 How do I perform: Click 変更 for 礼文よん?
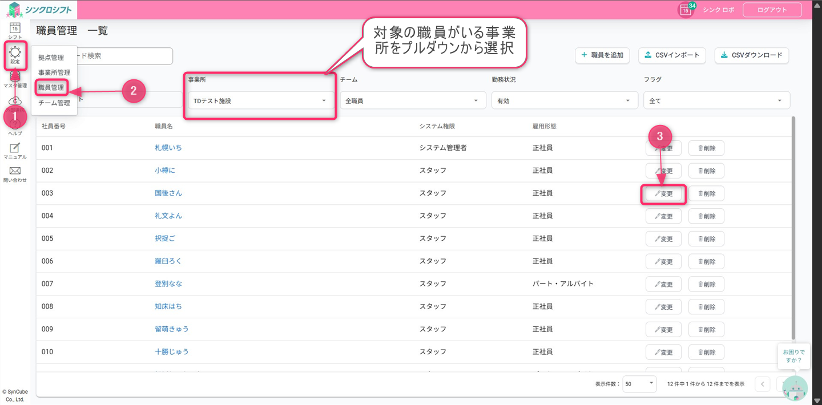tap(663, 216)
